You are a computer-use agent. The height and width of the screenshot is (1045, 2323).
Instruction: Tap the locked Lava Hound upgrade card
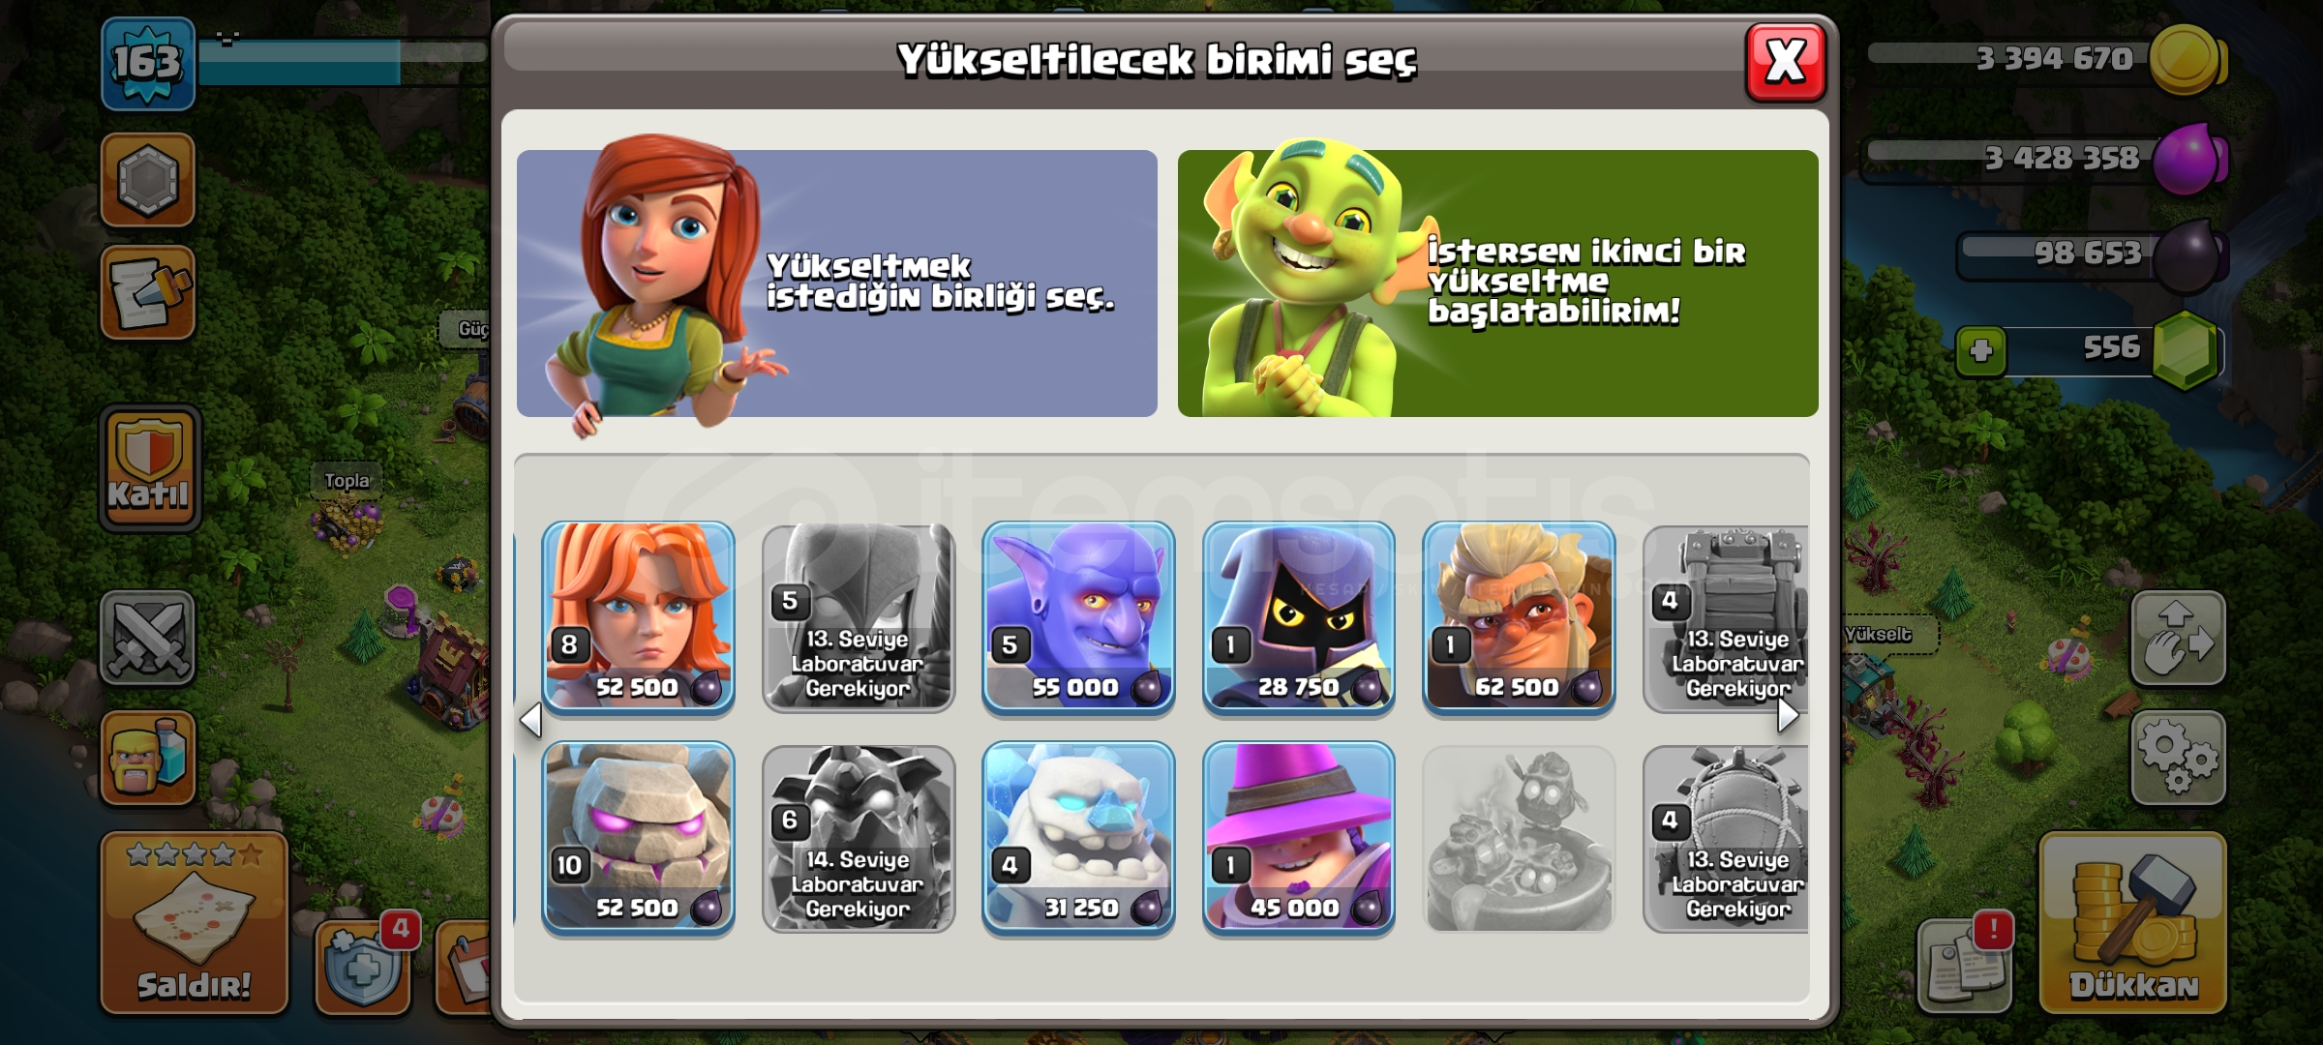coord(859,838)
